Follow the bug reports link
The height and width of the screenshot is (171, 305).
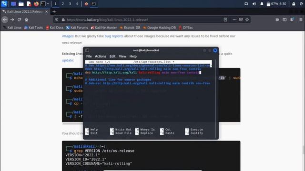tap(114, 36)
